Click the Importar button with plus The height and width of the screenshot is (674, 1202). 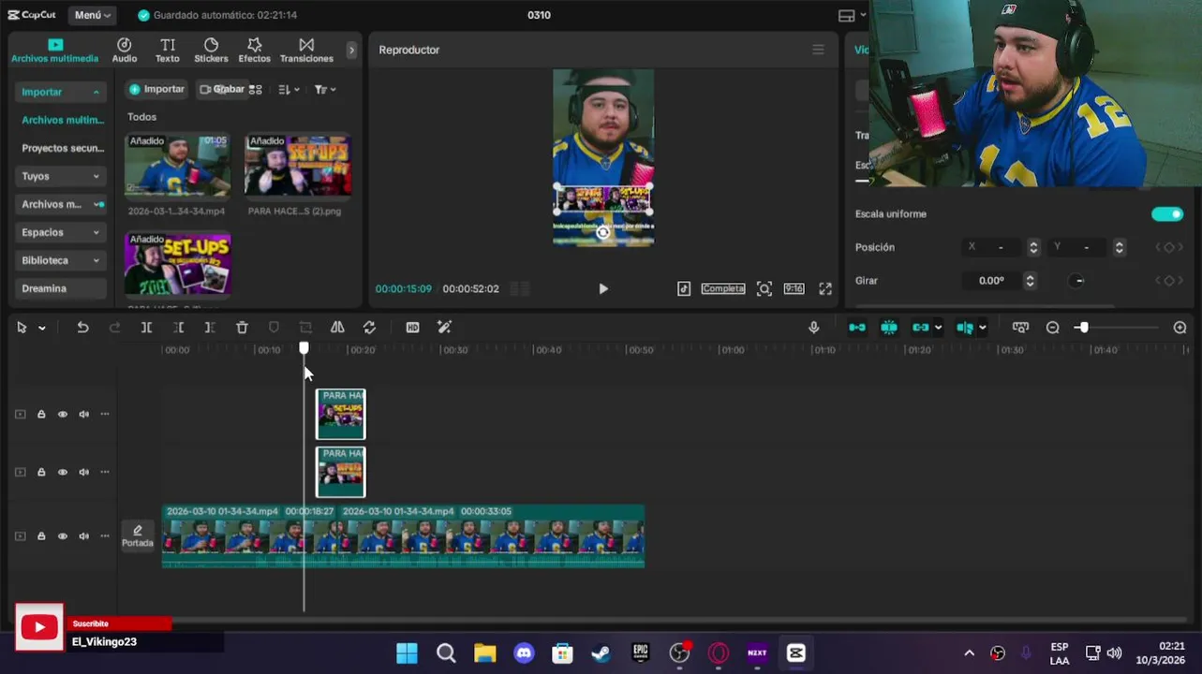[157, 89]
